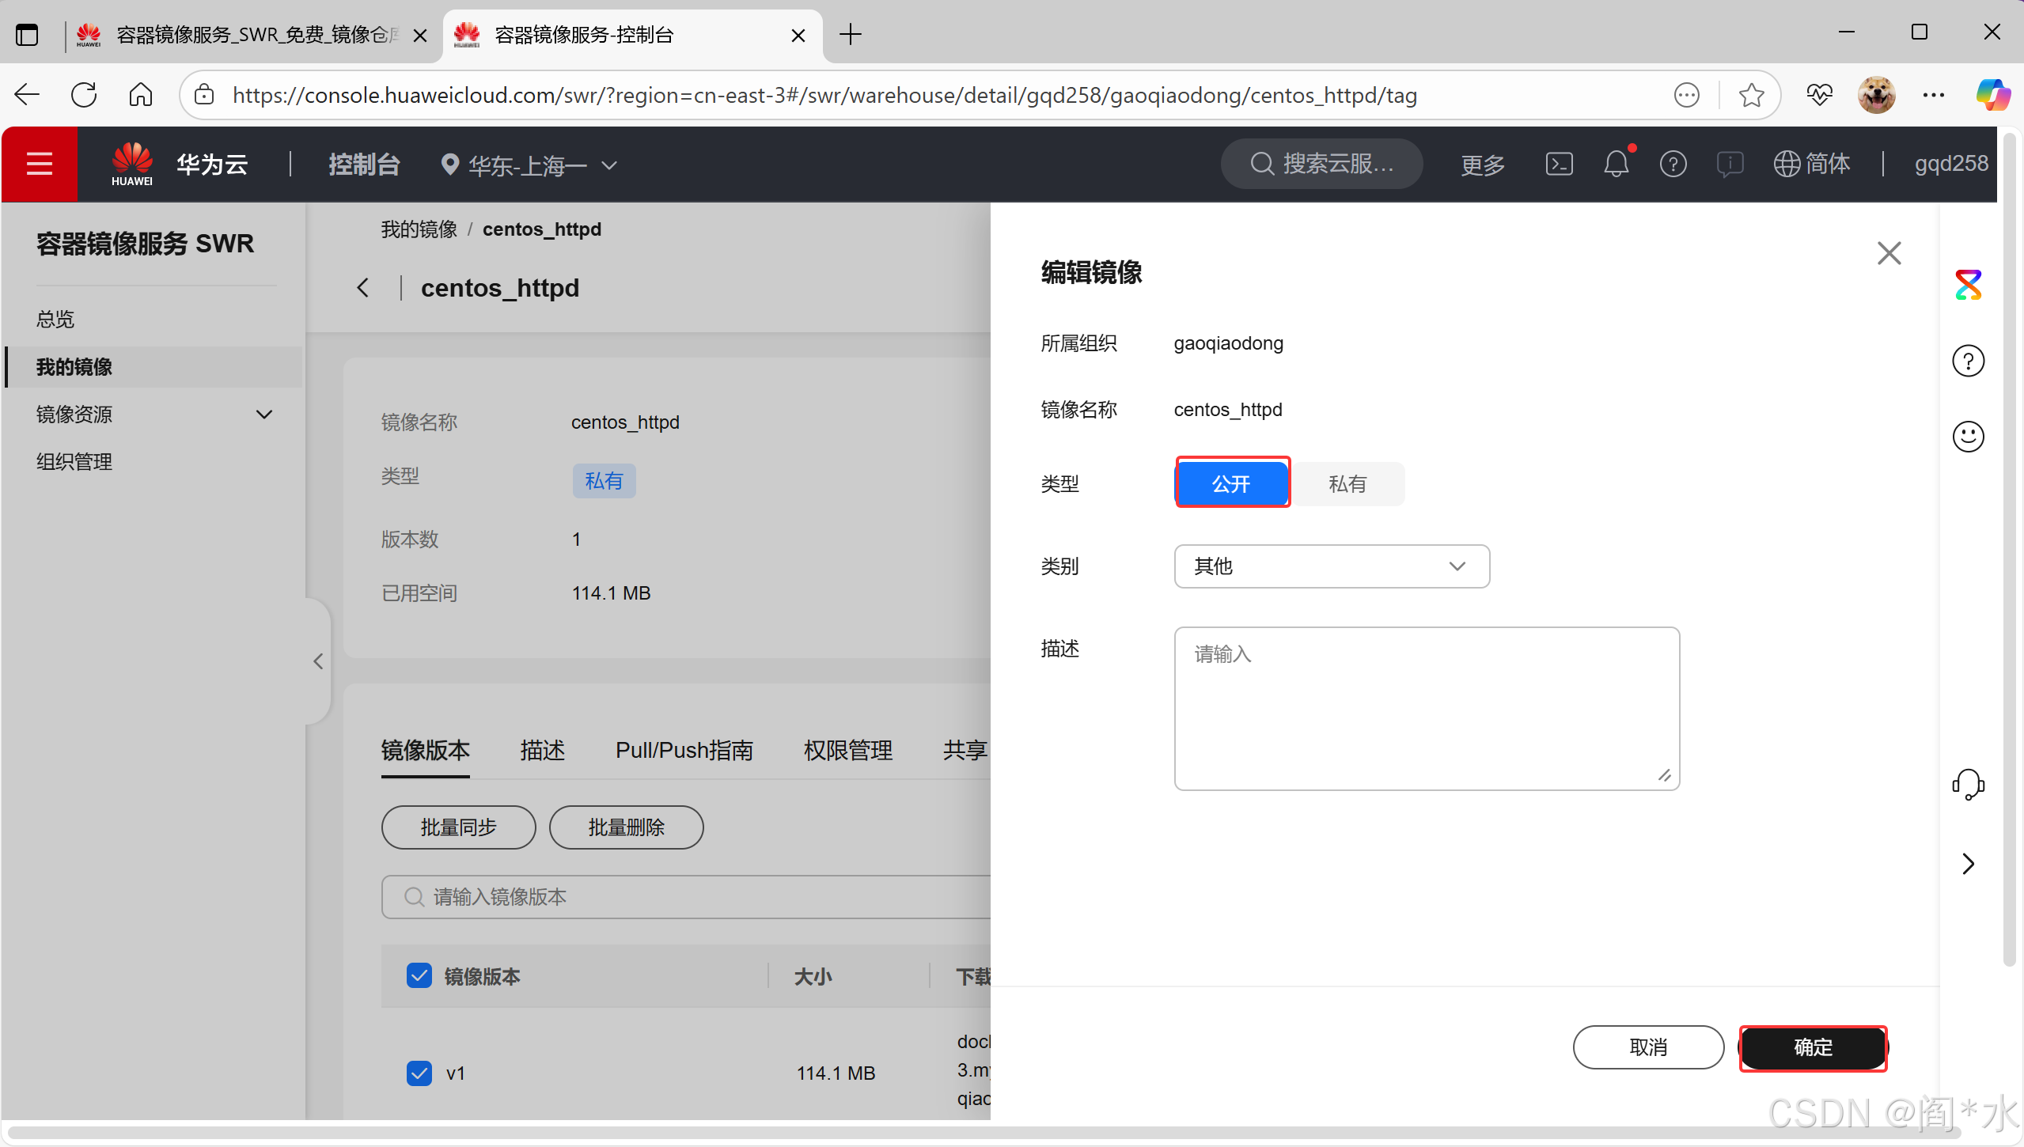The width and height of the screenshot is (2024, 1147).
Task: Open the 类别 dropdown showing 其他
Action: tap(1332, 566)
